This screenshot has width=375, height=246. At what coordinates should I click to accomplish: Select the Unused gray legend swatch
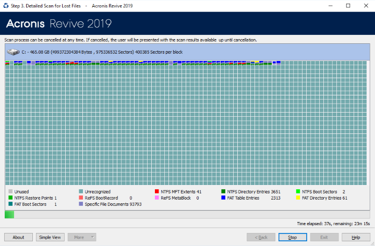[10, 191]
